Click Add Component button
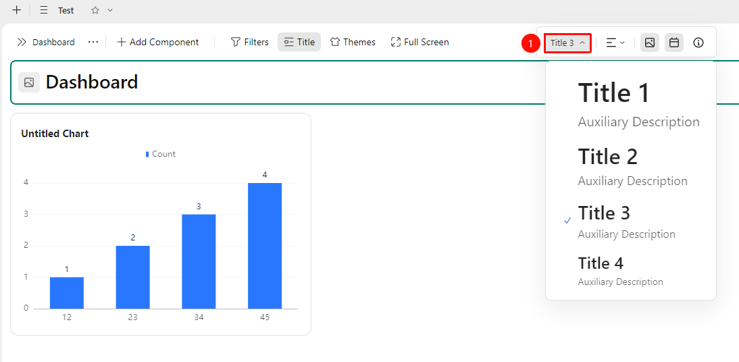 158,42
